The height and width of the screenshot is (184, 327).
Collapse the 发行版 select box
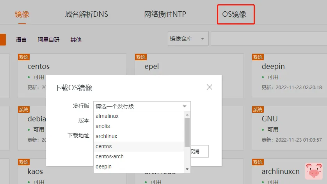coord(142,106)
